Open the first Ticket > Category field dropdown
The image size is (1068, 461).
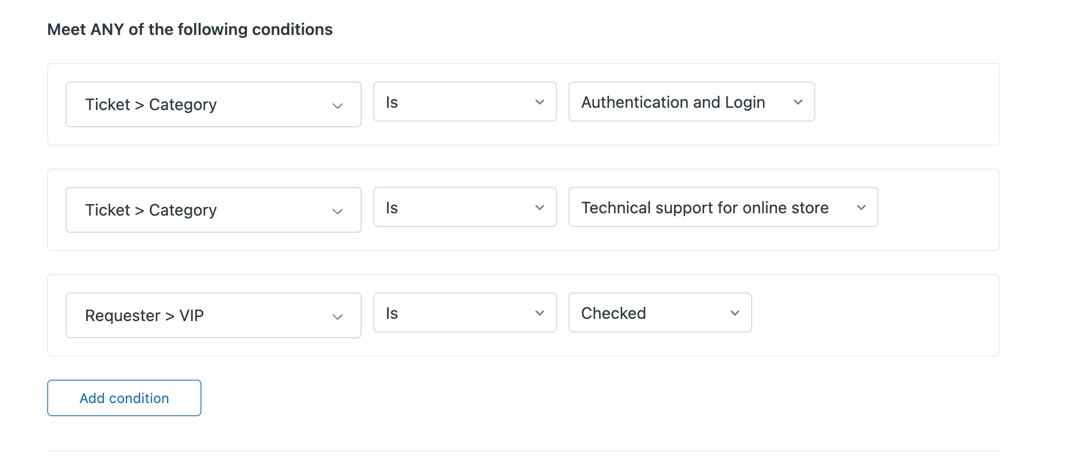pyautogui.click(x=213, y=104)
